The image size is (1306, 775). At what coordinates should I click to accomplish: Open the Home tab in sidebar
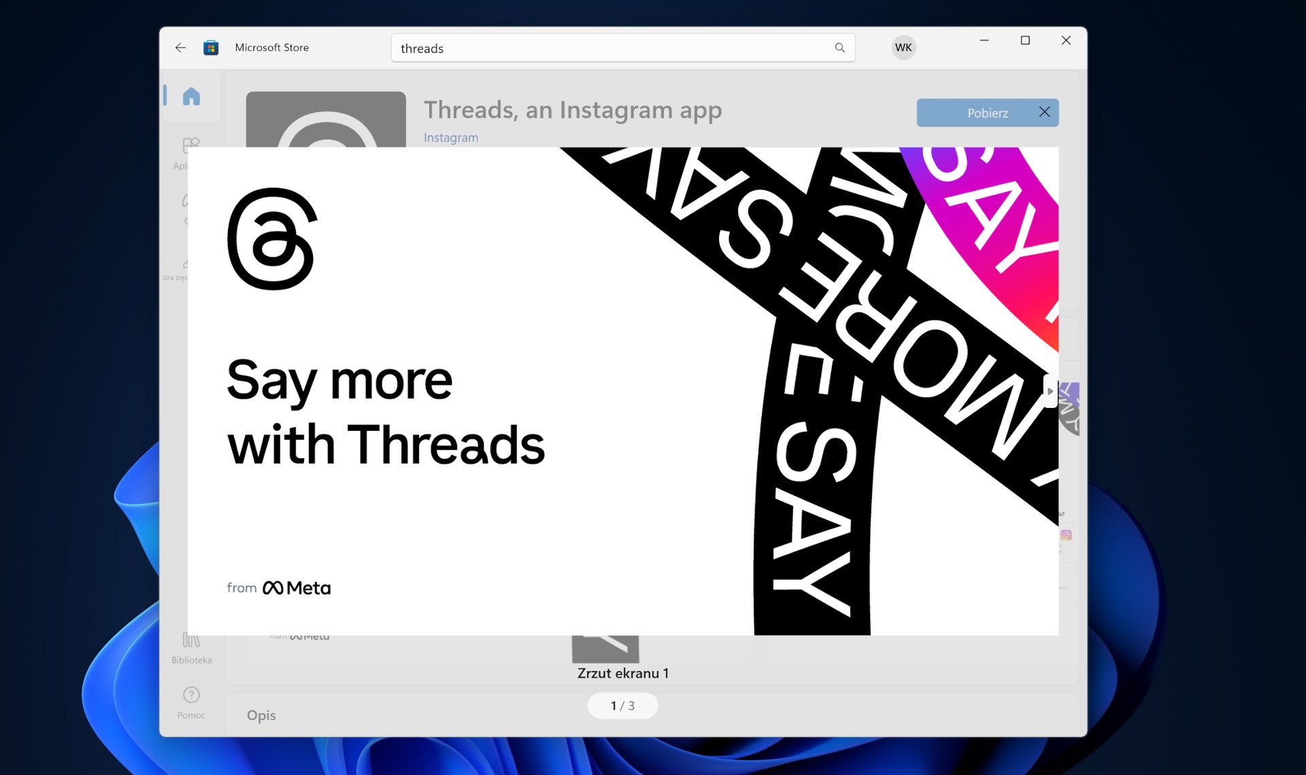(191, 97)
